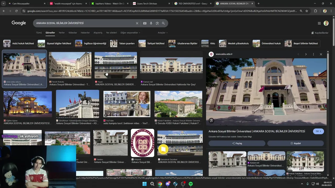
Task: Submit search with the magnifier icon
Action: 163,23
